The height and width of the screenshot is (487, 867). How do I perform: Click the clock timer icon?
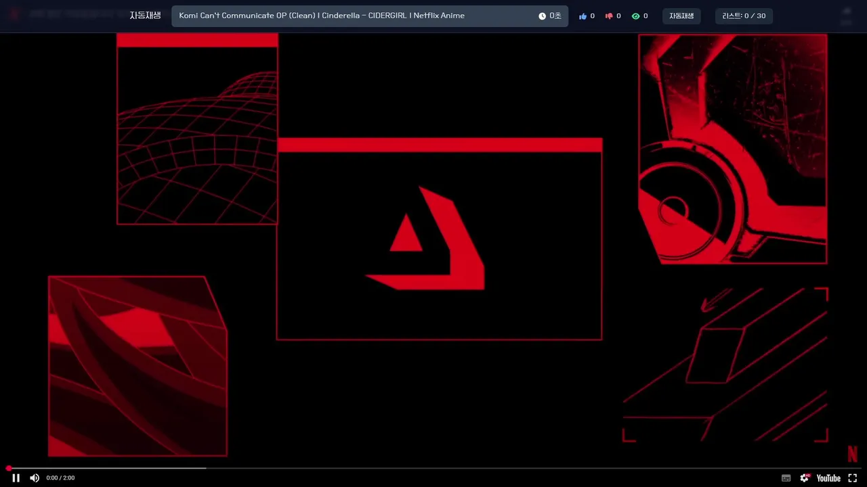pos(542,16)
